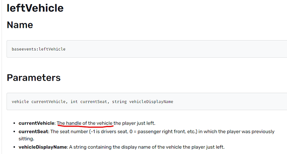The height and width of the screenshot is (154, 287).
Task: Click the red-underlined 'The handle of the vehicle'
Action: coord(84,123)
